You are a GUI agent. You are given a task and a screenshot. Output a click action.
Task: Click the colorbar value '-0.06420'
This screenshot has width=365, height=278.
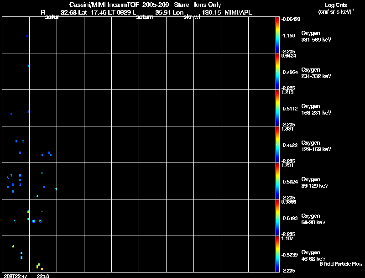(x=291, y=19)
